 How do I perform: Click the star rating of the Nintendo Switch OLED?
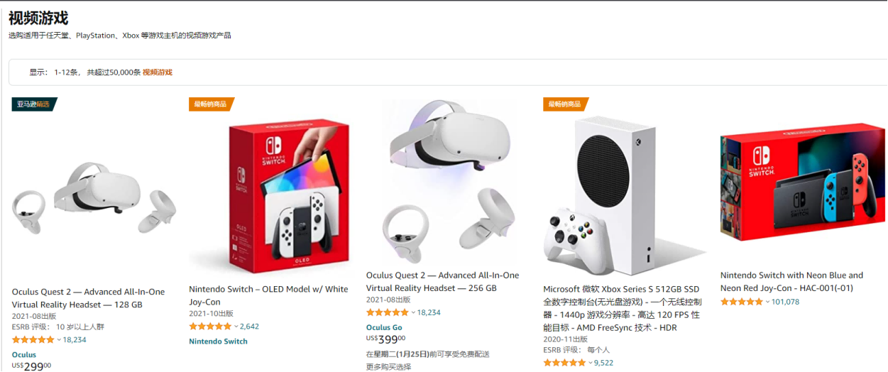210,327
